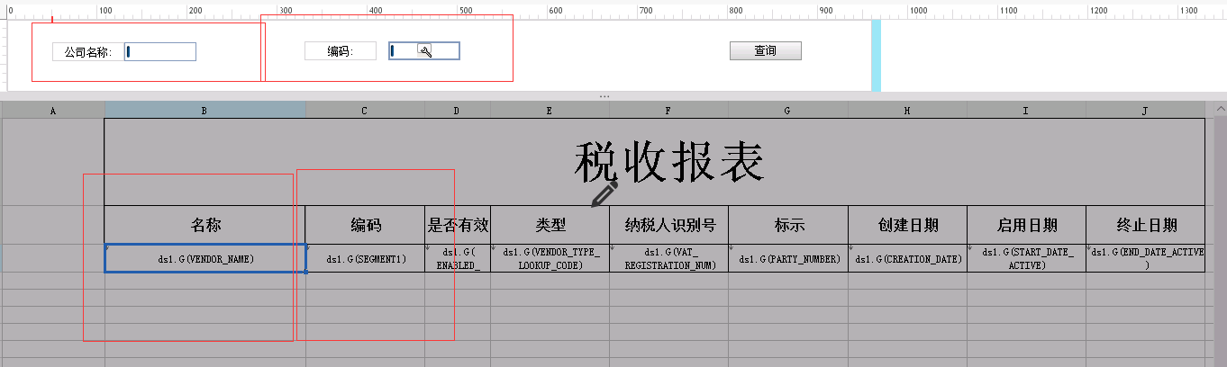
Task: Select column header D
Action: [x=458, y=110]
